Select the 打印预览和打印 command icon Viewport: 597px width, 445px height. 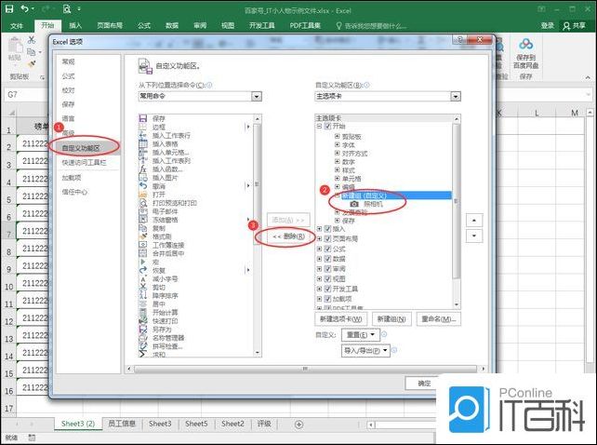143,203
